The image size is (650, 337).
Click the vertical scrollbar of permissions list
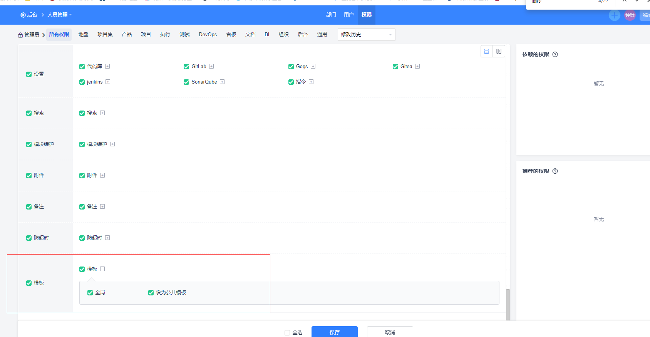(x=508, y=304)
